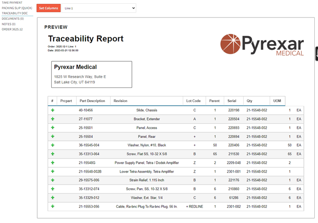
Task: Click the Pyrexar Medical logo
Action: [x=262, y=45]
